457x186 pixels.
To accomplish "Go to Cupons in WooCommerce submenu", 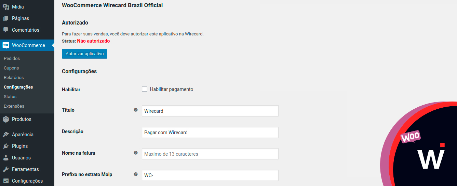I will tap(11, 68).
